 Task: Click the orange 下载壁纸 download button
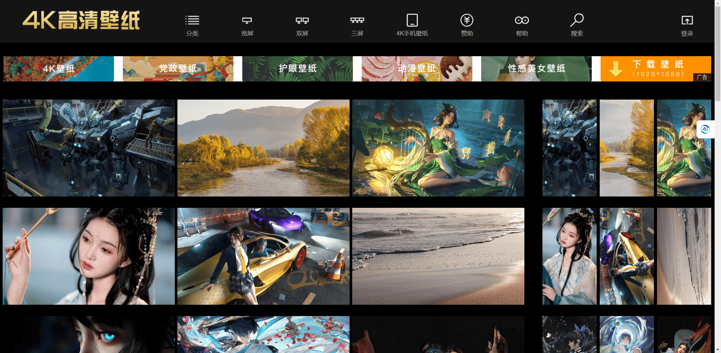click(x=655, y=69)
